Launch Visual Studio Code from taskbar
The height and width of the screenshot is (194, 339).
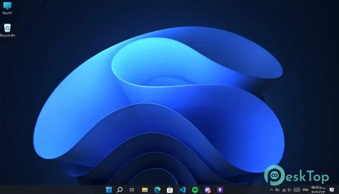(x=183, y=190)
